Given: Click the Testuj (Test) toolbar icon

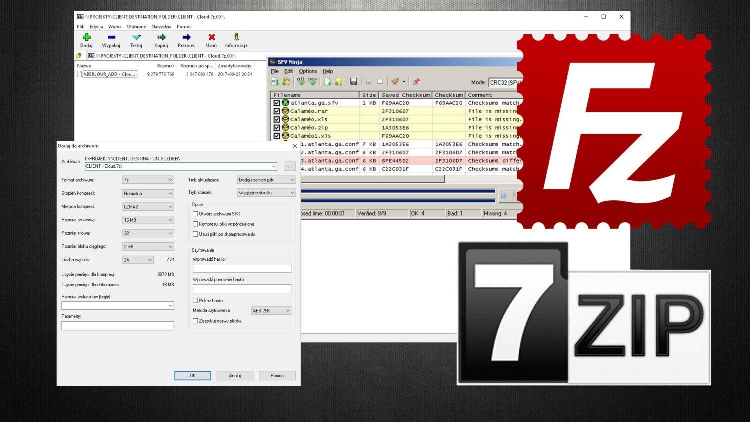Looking at the screenshot, I should click(x=136, y=37).
